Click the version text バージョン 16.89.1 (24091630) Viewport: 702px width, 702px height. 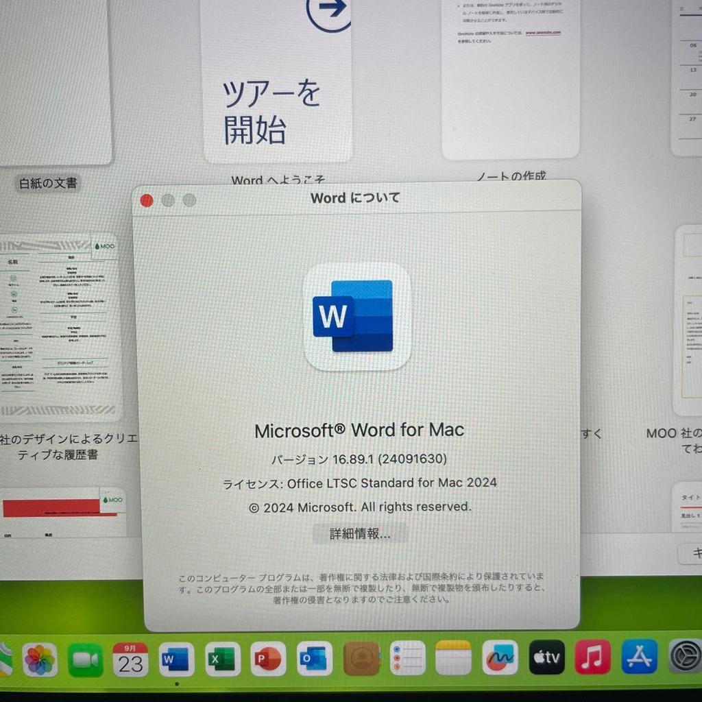pos(359,459)
